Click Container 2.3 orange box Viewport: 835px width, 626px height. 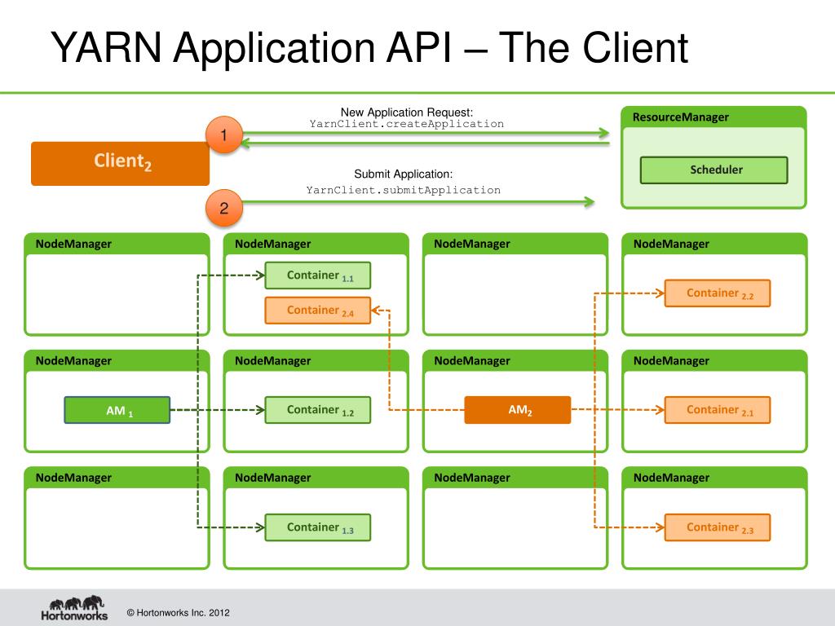(x=718, y=527)
